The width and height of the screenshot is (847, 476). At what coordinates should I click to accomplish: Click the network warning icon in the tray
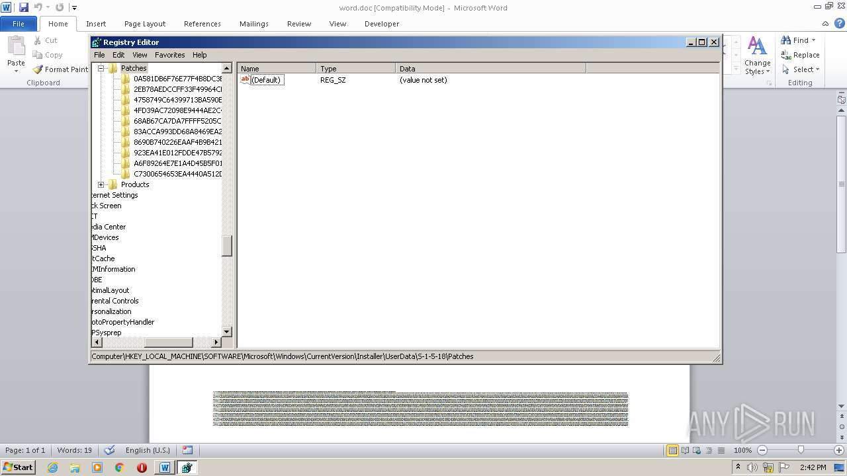(768, 467)
